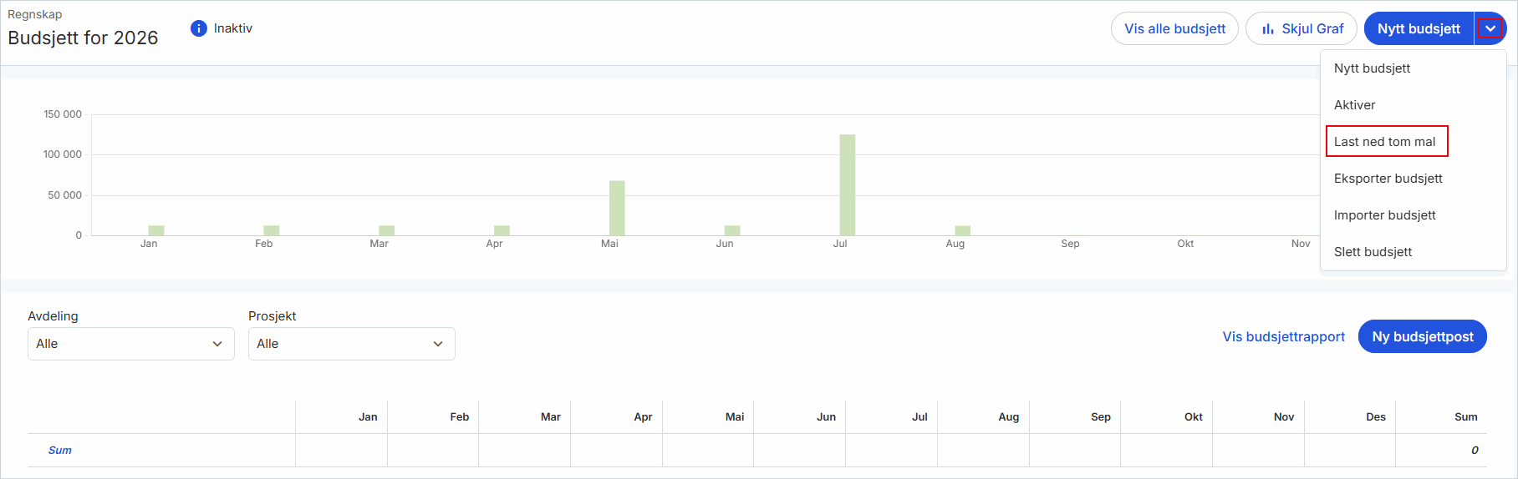Viewport: 1518px width, 479px height.
Task: Add a Ny budsjettpost
Action: click(1423, 336)
